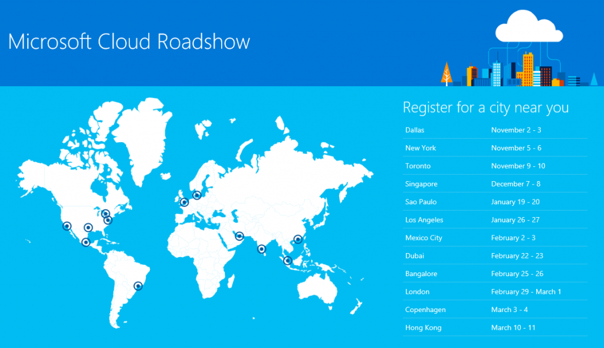Screen dimensions: 604x348
Task: Click the Dubai map marker
Action: tap(239, 236)
